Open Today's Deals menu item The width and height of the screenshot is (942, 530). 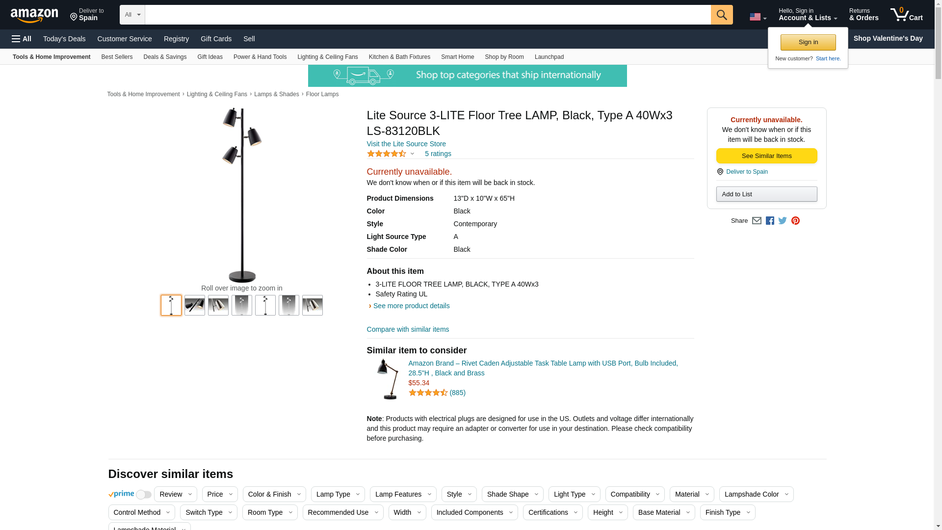point(64,39)
